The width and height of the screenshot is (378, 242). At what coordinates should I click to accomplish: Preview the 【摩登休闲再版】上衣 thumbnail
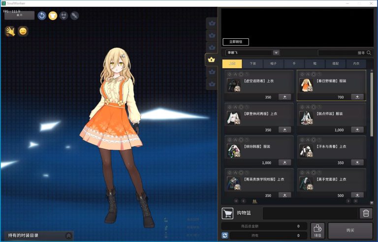(234, 118)
